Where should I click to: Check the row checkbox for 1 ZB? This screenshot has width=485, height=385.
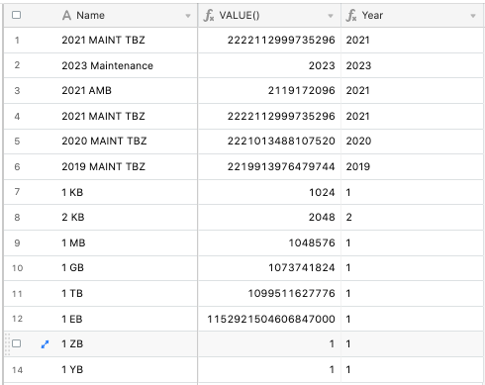16,343
